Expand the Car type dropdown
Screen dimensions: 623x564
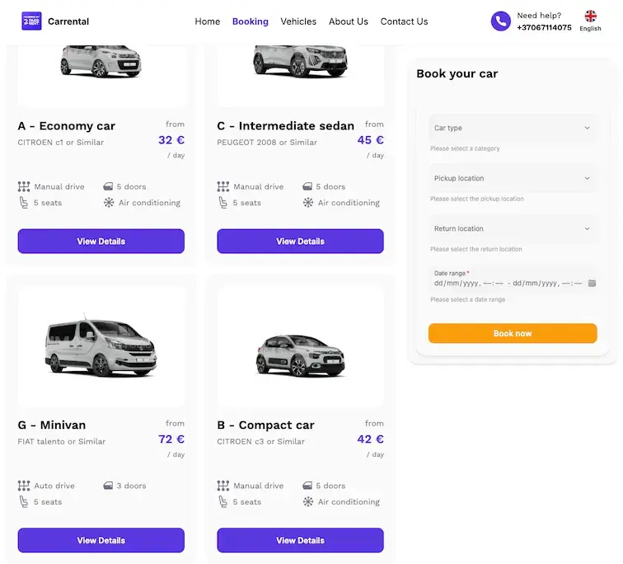tap(512, 128)
